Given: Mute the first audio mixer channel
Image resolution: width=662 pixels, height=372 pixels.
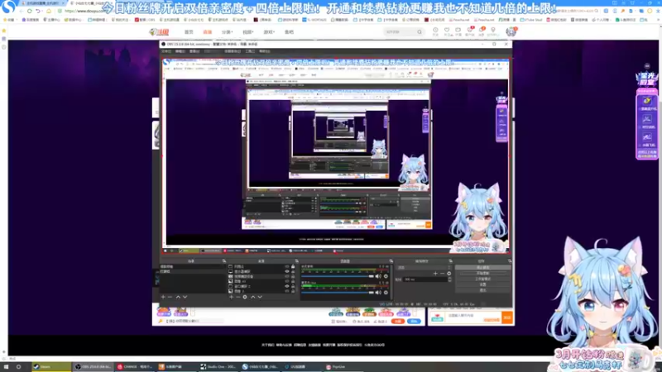Looking at the screenshot, I should coord(378,276).
